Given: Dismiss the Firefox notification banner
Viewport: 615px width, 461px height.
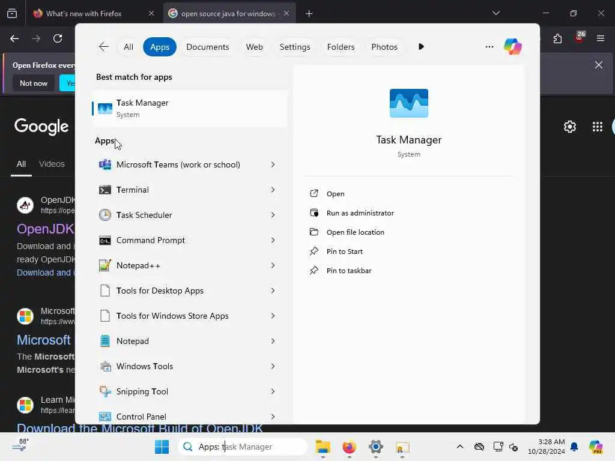Looking at the screenshot, I should [x=598, y=65].
